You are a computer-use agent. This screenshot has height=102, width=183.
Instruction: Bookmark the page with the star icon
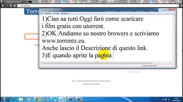177,6
